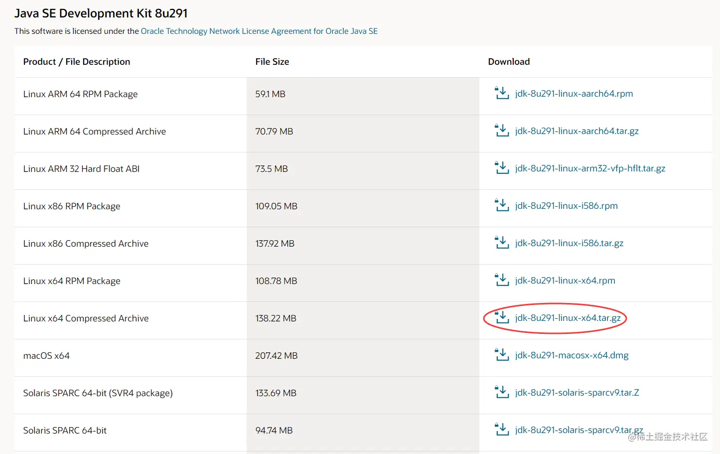Click download icon for linux-i586.rpm

501,205
